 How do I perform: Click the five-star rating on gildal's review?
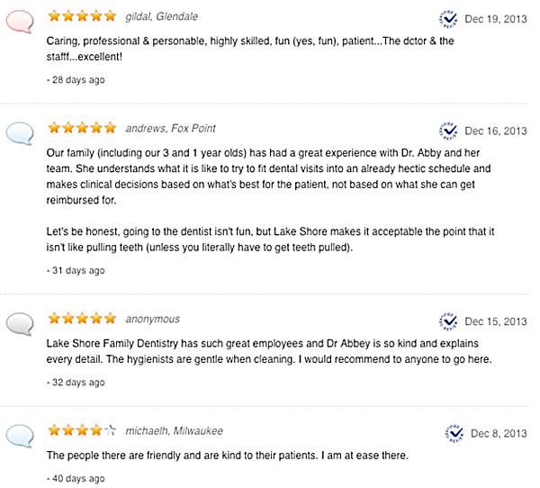point(82,16)
